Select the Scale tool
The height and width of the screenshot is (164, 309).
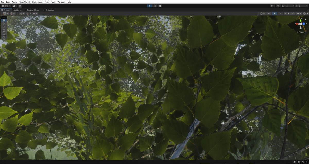(x=4, y=30)
